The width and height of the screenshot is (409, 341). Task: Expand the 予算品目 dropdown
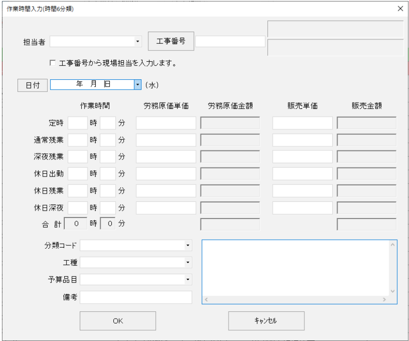pyautogui.click(x=188, y=280)
